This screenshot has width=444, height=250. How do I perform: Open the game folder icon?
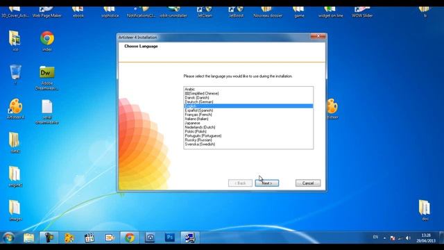pyautogui.click(x=299, y=12)
